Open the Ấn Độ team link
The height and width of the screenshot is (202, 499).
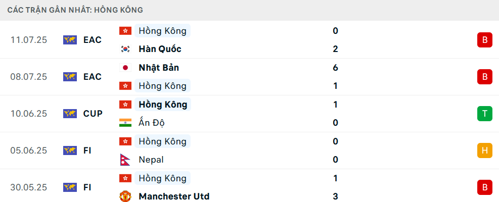152,123
